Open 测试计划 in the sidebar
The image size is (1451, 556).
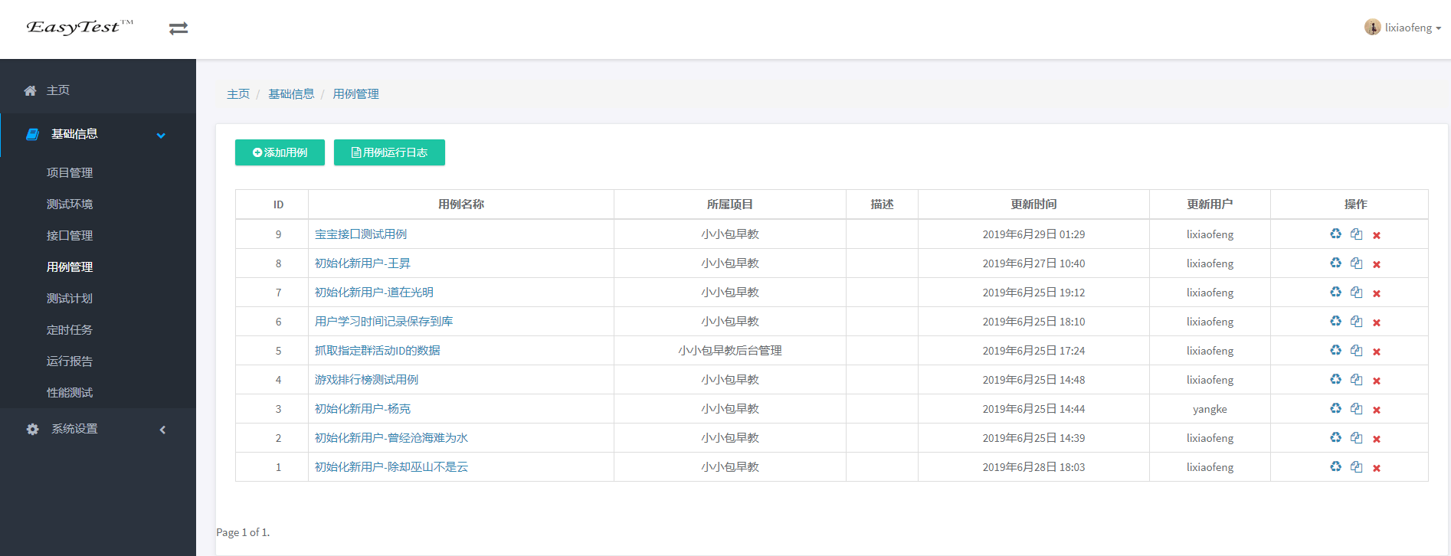[x=70, y=299]
